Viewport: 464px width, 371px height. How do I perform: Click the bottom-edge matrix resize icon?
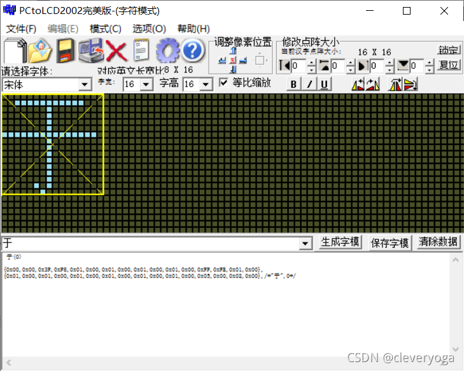click(x=403, y=66)
